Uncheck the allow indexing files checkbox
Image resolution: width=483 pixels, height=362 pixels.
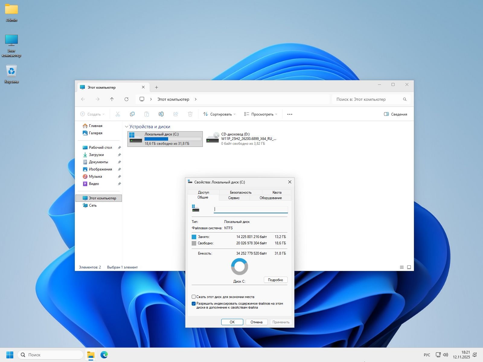coord(194,304)
